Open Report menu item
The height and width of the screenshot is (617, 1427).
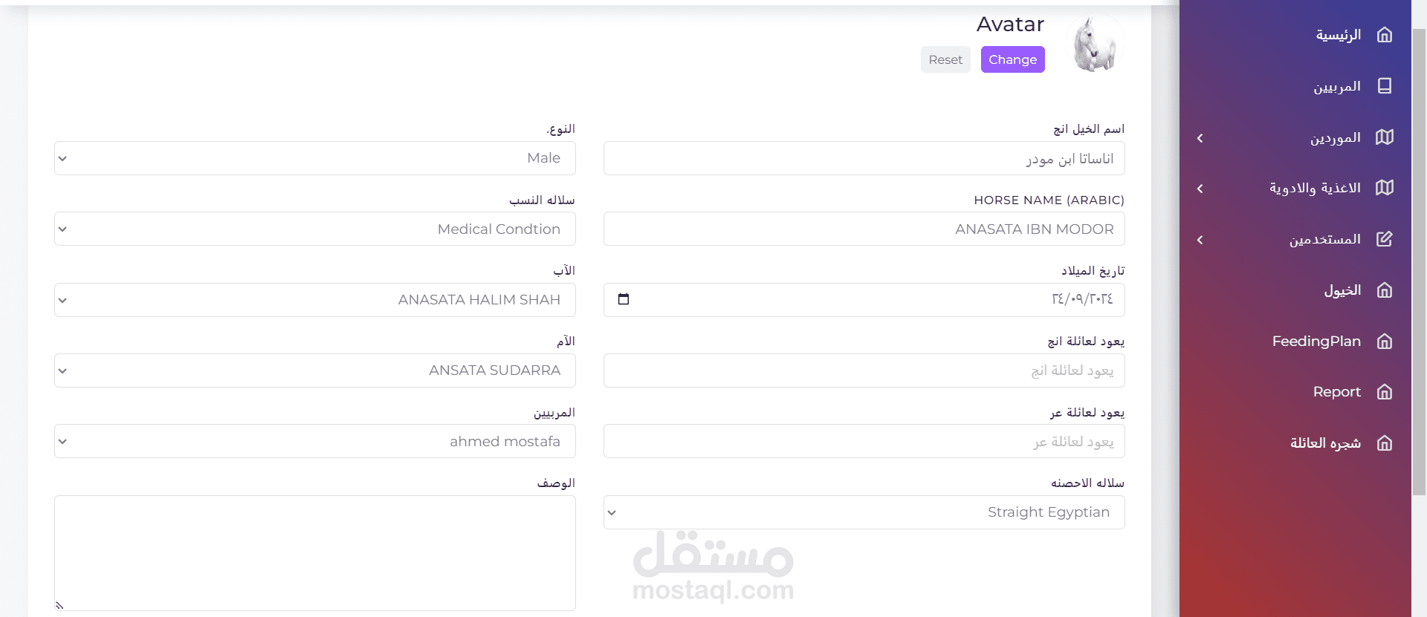pyautogui.click(x=1336, y=392)
